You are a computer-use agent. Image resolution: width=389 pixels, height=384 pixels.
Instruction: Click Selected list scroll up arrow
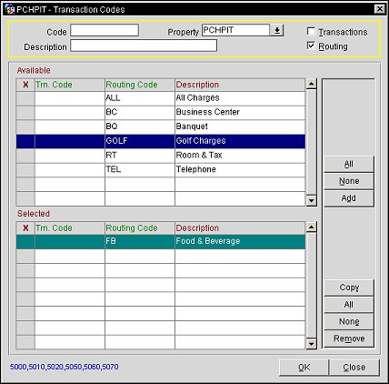pos(312,227)
